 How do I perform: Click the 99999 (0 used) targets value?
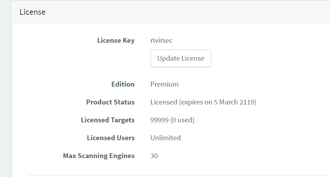pos(173,120)
